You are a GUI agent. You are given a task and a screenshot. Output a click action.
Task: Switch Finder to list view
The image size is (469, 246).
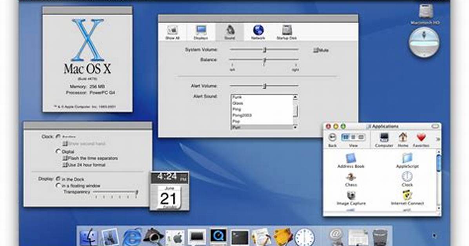353,137
